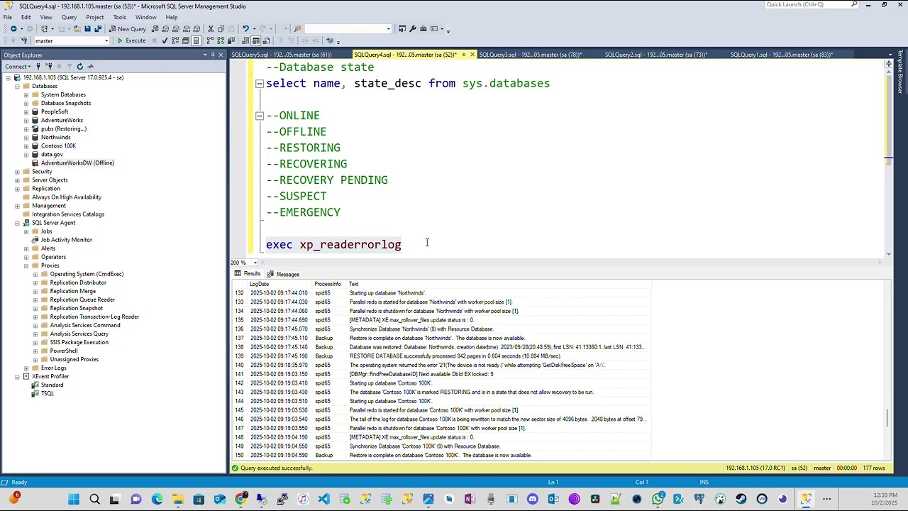Toggle IntelliSense Enabled button
Viewport: 908px width, 511px height.
(196, 40)
